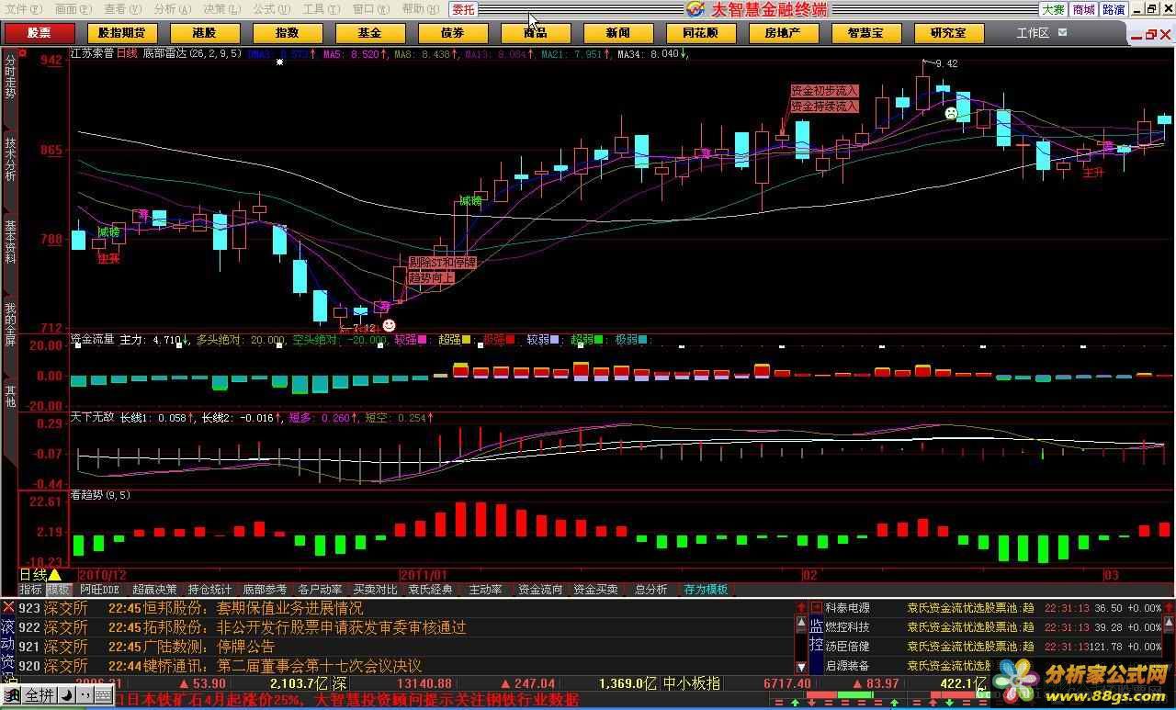
Task: Select the 底部参考 template tab
Action: pyautogui.click(x=265, y=590)
